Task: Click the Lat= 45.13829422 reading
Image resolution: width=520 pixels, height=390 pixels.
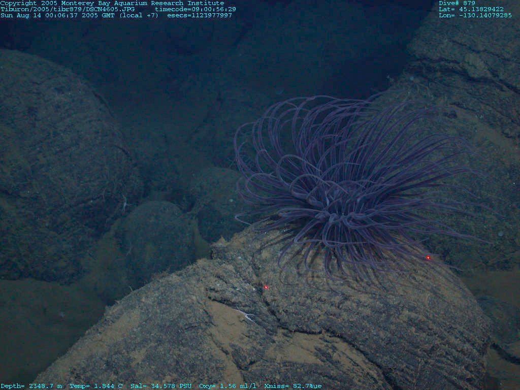Action: point(471,9)
